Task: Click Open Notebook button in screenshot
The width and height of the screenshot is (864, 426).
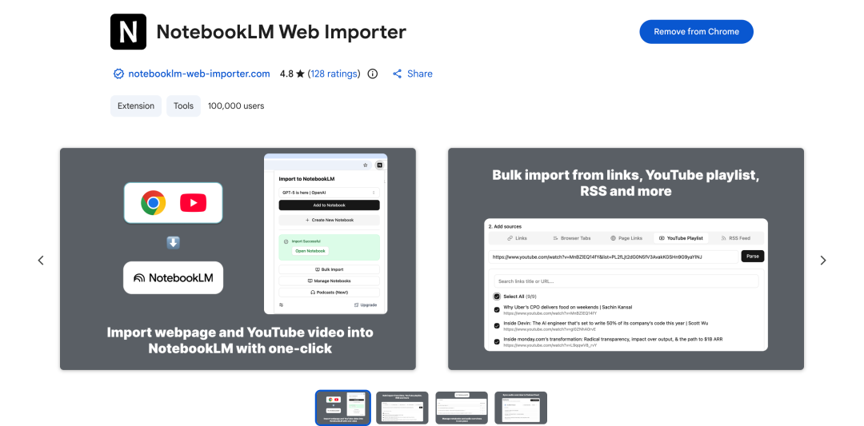Action: pyautogui.click(x=310, y=251)
